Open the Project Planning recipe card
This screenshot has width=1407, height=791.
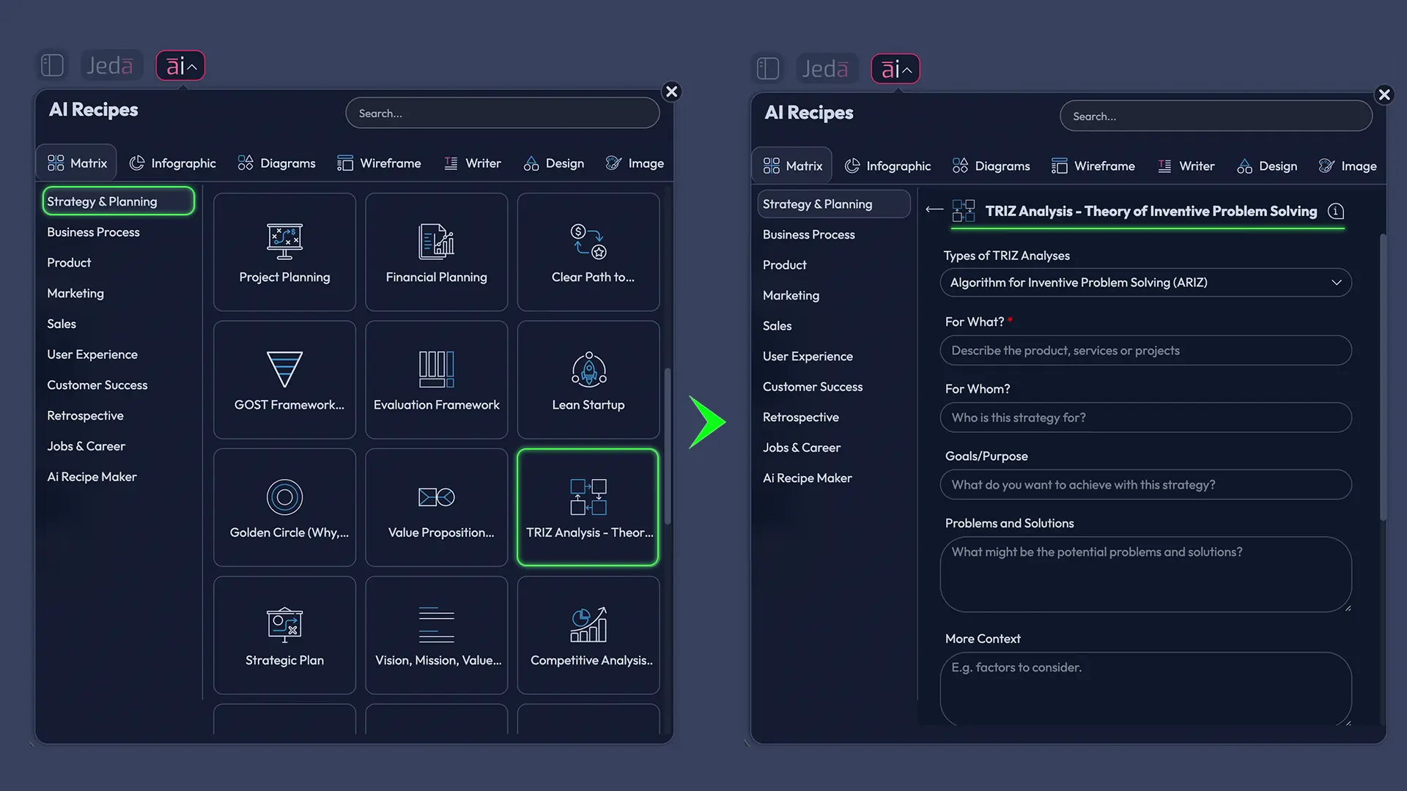284,252
